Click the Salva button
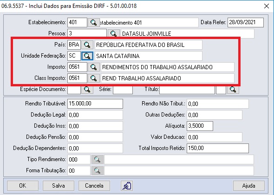Image resolution: width=274 pixels, height=195 pixels. (x=59, y=186)
